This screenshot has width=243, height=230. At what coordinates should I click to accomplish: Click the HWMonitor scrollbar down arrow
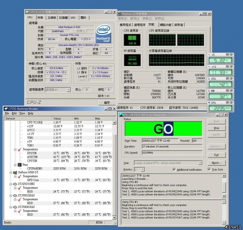(x=114, y=218)
